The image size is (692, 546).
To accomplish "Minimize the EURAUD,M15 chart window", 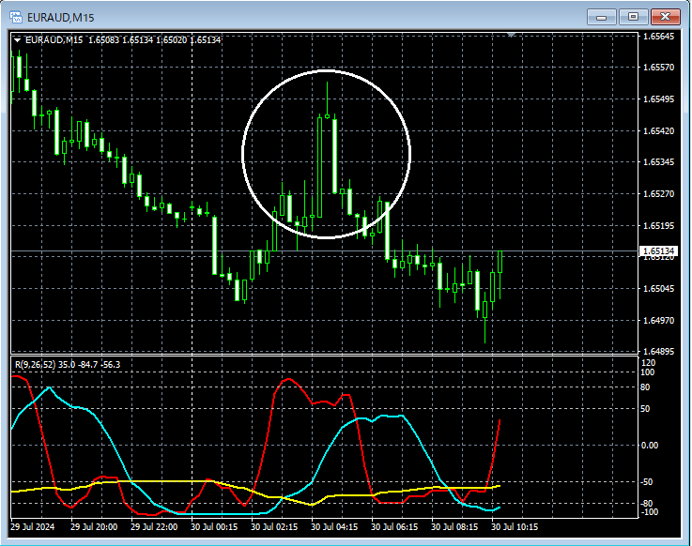I will 601,17.
